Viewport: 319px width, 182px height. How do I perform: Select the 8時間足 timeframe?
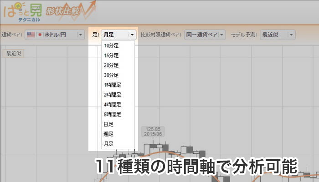118,114
